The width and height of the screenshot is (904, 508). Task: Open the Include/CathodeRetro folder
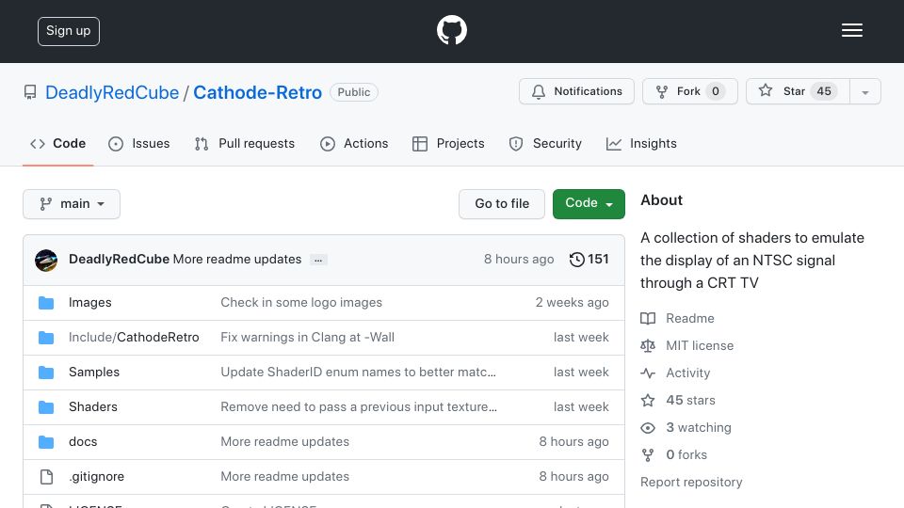pos(134,337)
